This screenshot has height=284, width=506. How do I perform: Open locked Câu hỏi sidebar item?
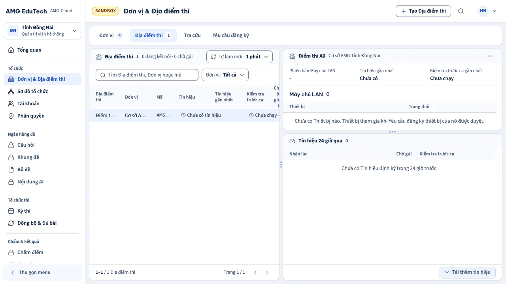coord(42,145)
